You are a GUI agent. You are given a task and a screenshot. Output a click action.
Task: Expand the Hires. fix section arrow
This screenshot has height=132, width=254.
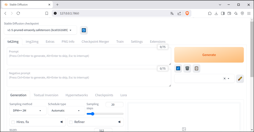coord(61,122)
